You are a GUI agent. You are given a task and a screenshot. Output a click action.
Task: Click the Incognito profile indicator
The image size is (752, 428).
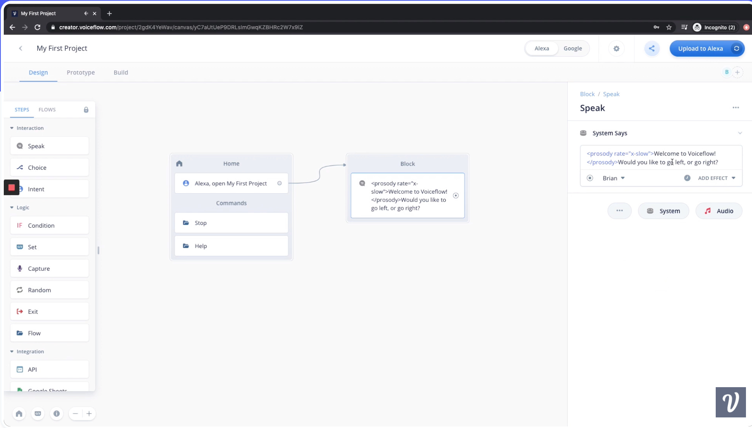pyautogui.click(x=714, y=27)
